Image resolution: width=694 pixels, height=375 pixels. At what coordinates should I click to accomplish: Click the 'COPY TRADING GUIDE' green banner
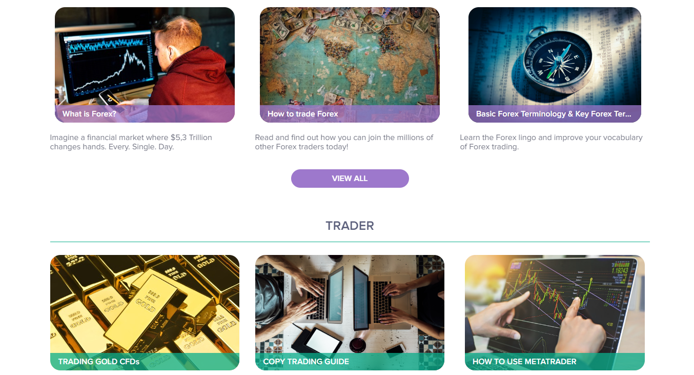point(350,362)
